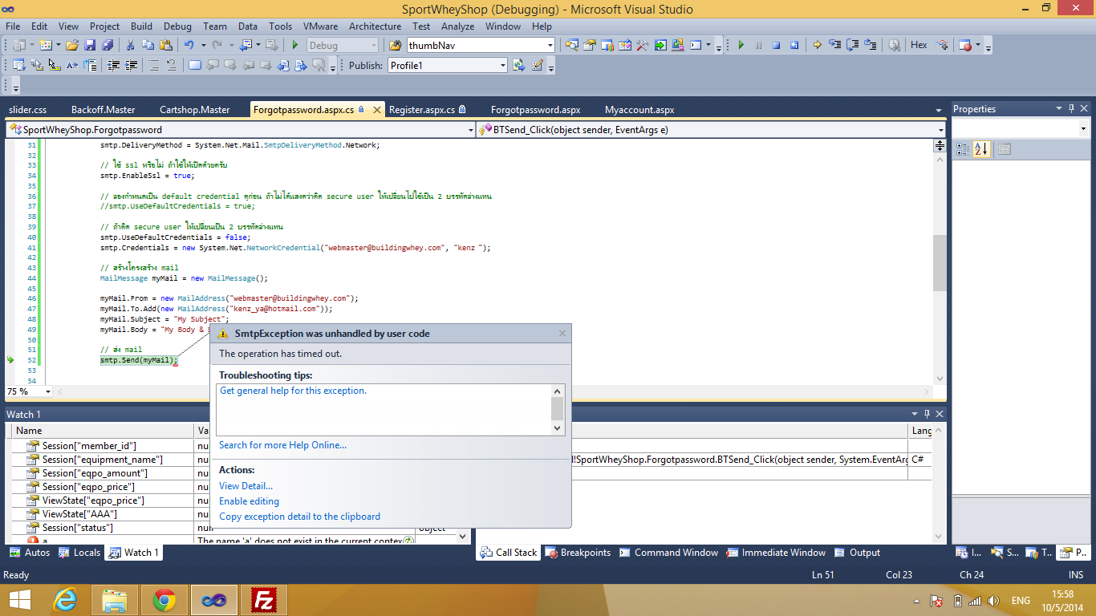Click 'Get general help for this exception' link

tap(293, 391)
